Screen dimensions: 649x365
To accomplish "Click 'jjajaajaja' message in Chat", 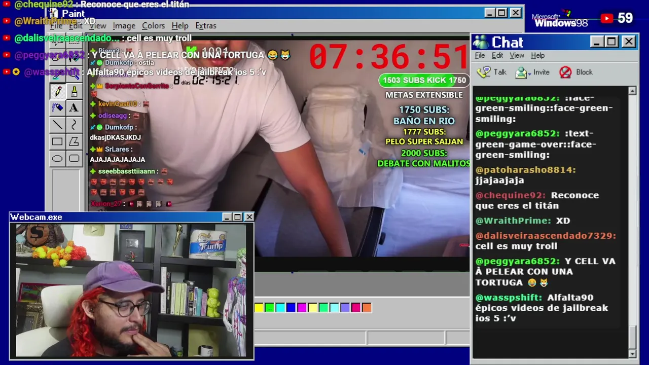I will pyautogui.click(x=500, y=180).
